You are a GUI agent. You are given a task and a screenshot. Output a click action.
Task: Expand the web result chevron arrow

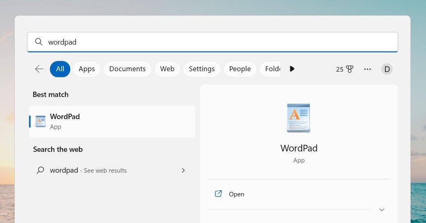[183, 170]
